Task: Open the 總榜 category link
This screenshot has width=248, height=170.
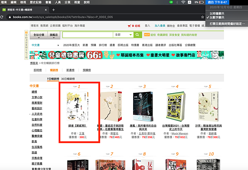Action: 34,92
